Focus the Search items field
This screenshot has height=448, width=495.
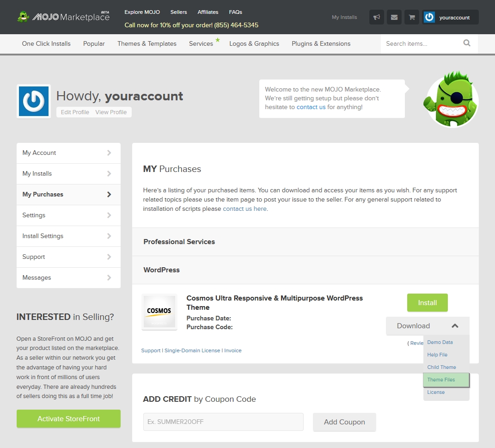pos(422,43)
